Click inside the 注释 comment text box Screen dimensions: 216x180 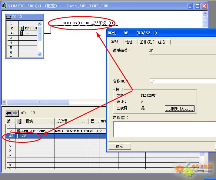[x=164, y=129]
